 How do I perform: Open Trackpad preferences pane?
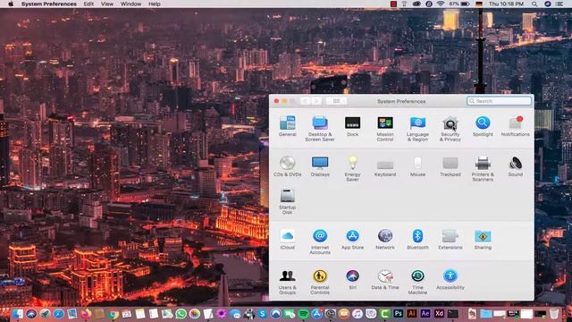pos(450,166)
